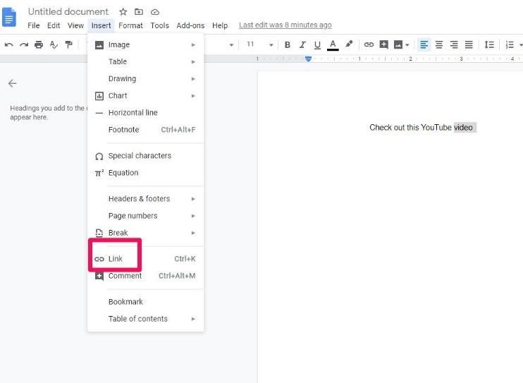Open the font size 11 dropdown
Image resolution: width=523 pixels, height=383 pixels.
(259, 44)
